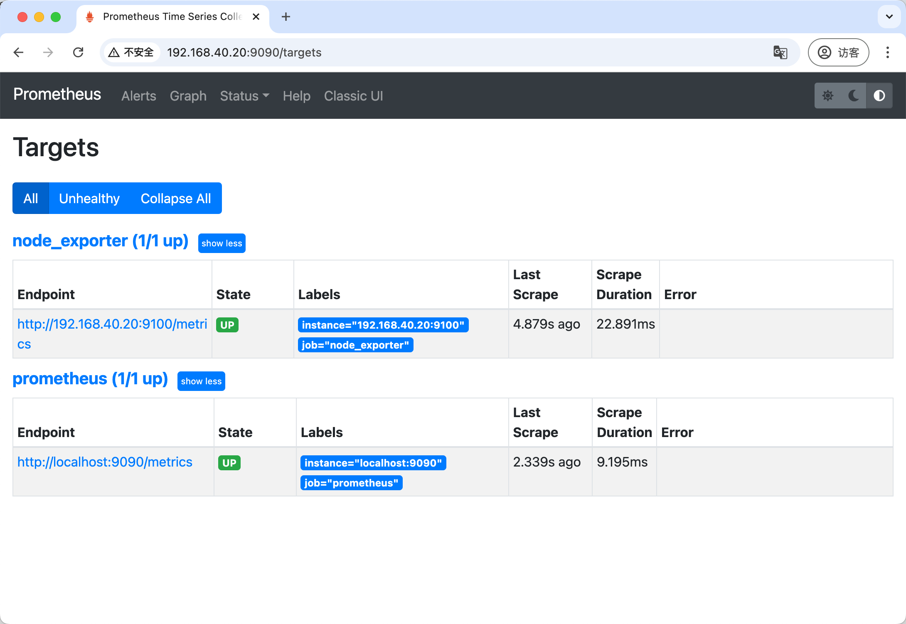This screenshot has width=906, height=624.
Task: Go to the Alerts page
Action: tap(139, 96)
